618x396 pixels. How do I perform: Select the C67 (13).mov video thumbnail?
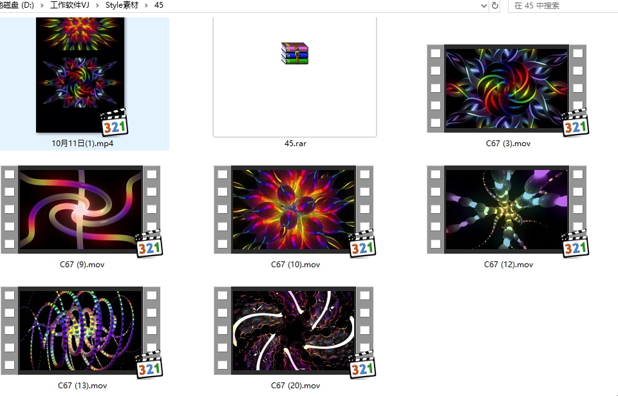point(80,330)
